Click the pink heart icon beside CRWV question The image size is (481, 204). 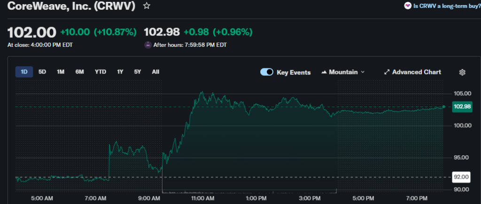[x=407, y=6]
